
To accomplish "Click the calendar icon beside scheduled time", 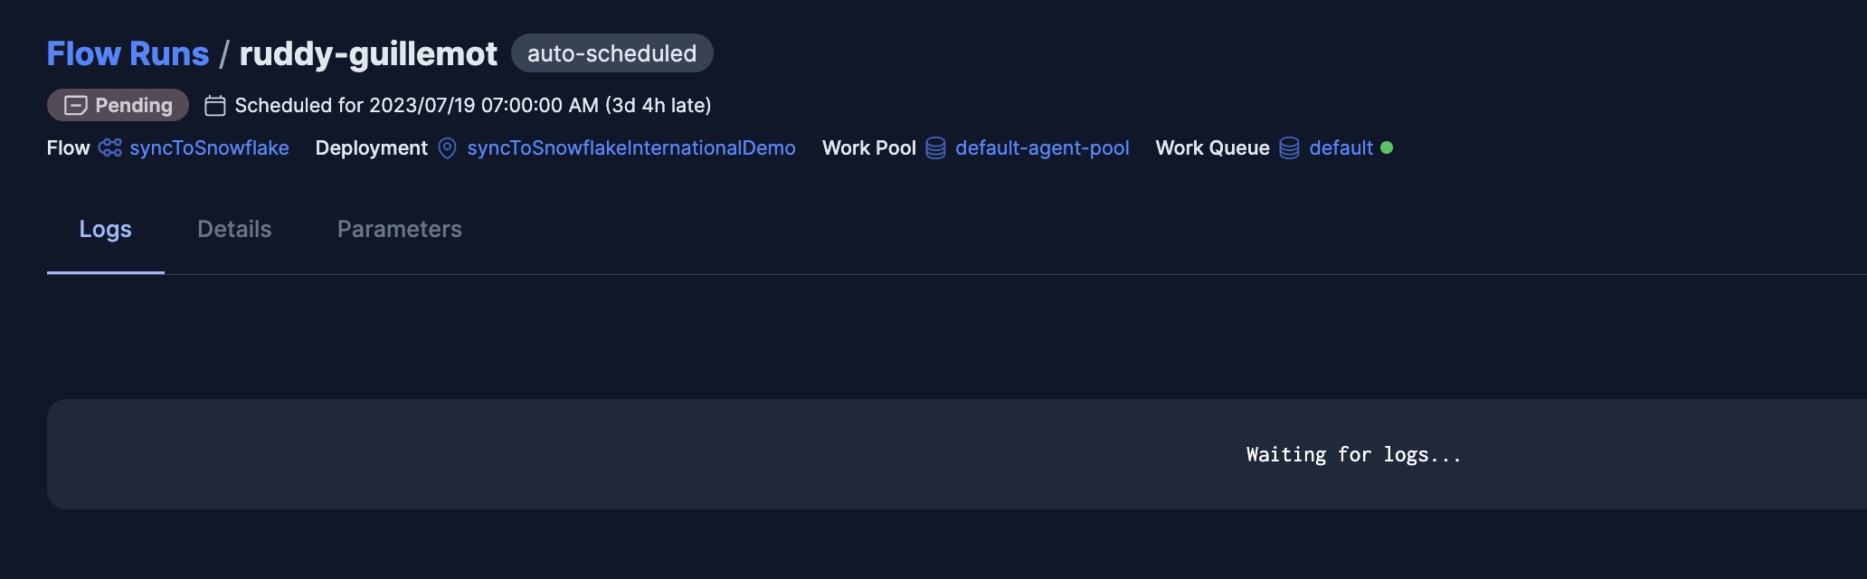I will click(214, 104).
